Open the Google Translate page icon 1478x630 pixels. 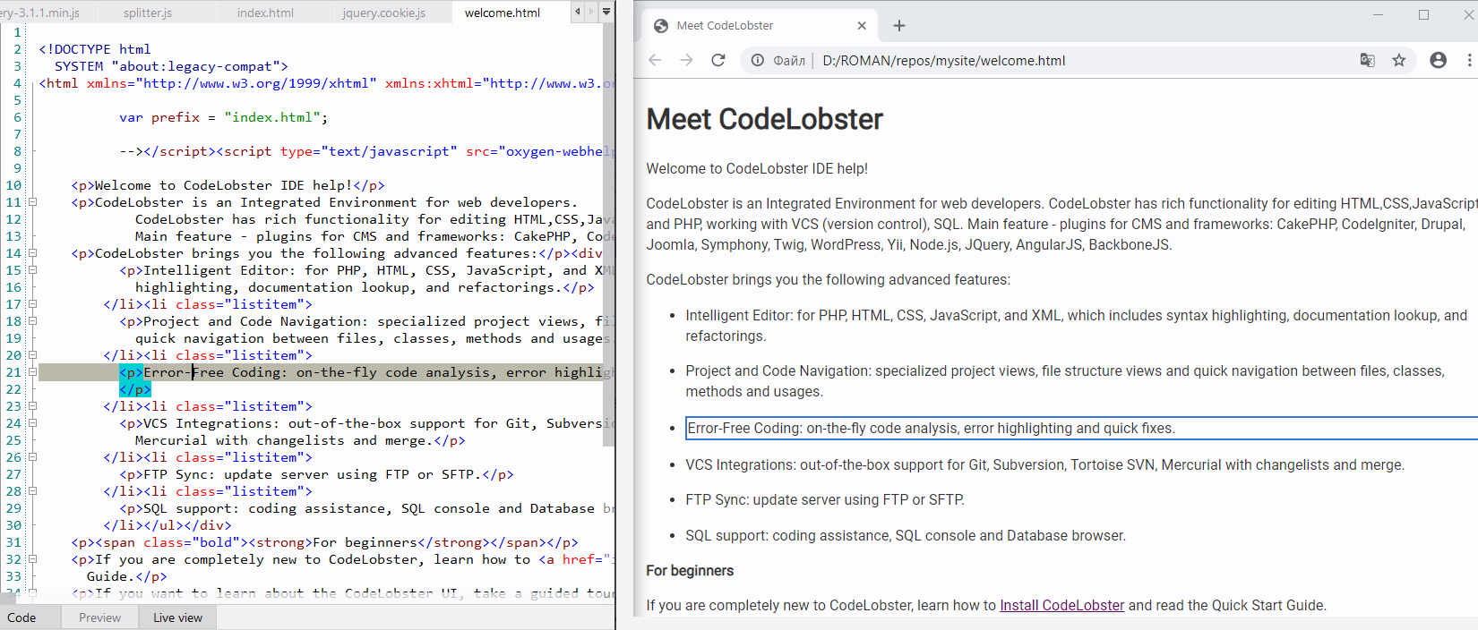pos(1367,60)
